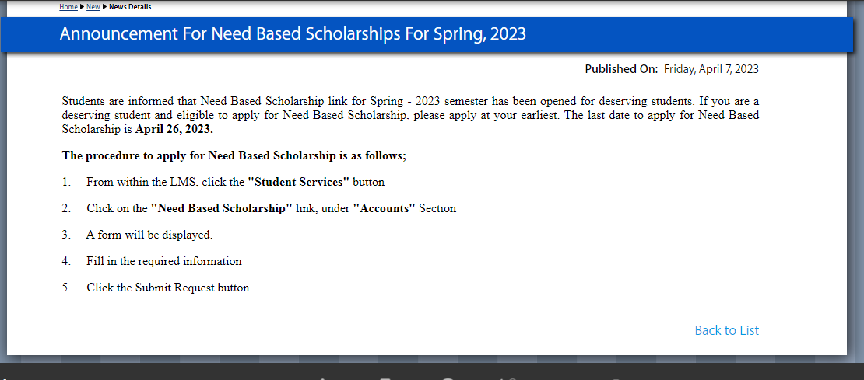Click the procedure to apply heading
The image size is (864, 380).
[234, 155]
